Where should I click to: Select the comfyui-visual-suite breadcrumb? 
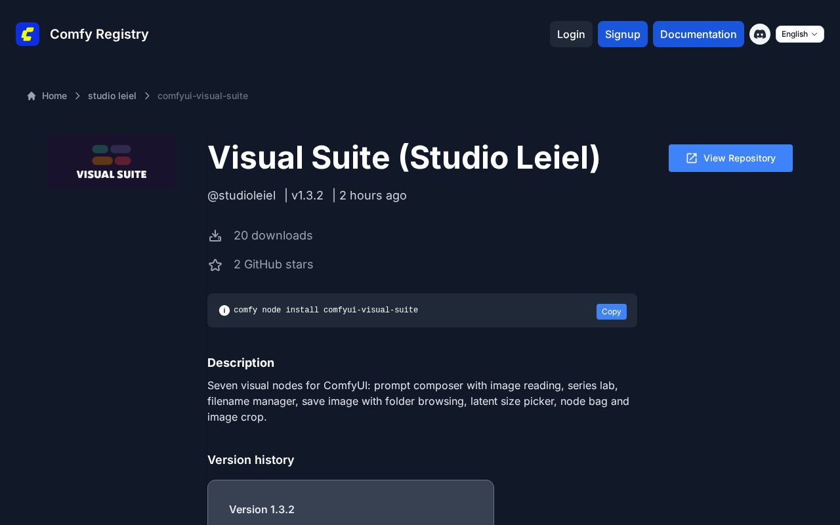(203, 96)
